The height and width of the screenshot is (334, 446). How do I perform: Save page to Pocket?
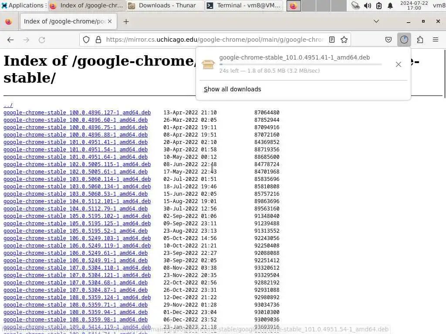(x=389, y=40)
